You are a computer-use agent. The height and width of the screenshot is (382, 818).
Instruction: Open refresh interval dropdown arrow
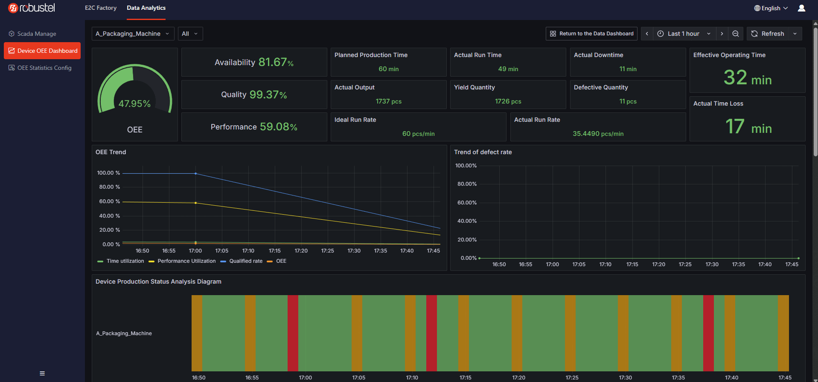pyautogui.click(x=795, y=34)
